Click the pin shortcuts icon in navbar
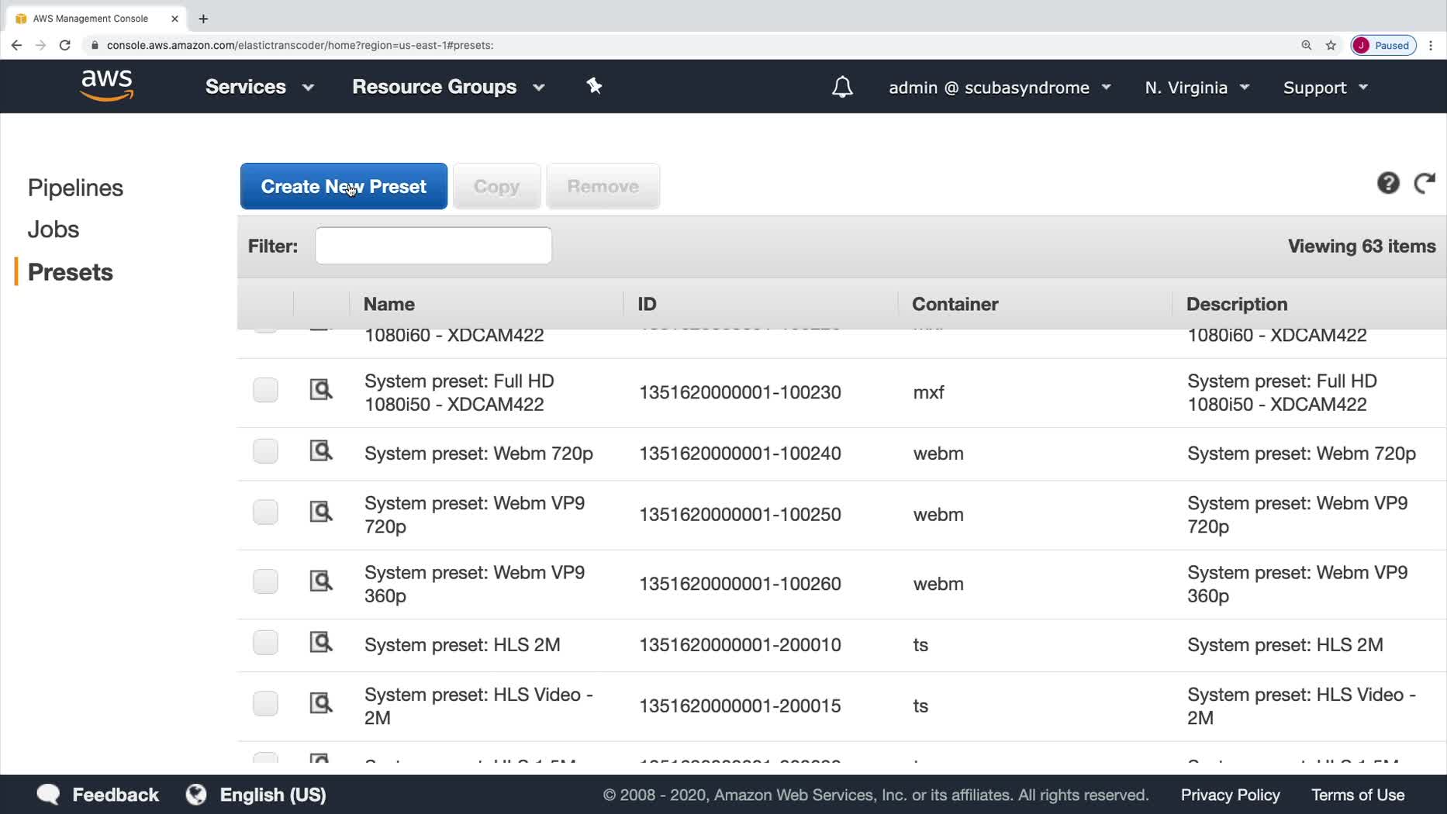The width and height of the screenshot is (1447, 814). point(594,86)
